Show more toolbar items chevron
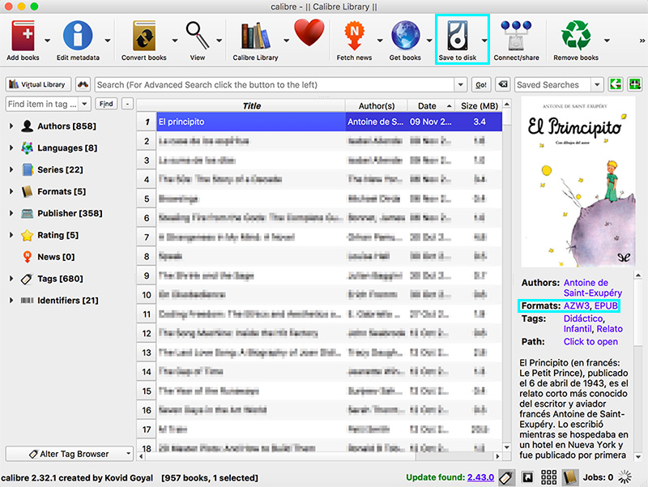This screenshot has height=487, width=648. tap(642, 41)
